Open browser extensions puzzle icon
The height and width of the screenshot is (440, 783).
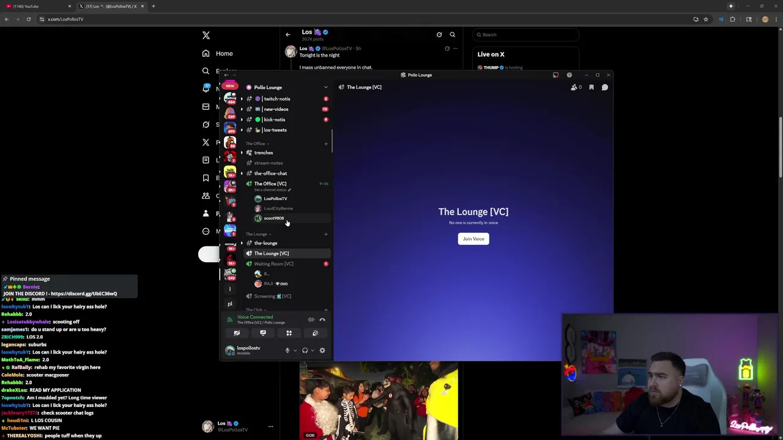[733, 19]
